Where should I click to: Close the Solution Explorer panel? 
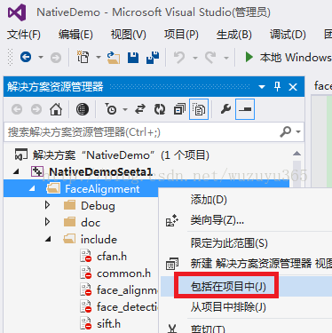click(293, 87)
